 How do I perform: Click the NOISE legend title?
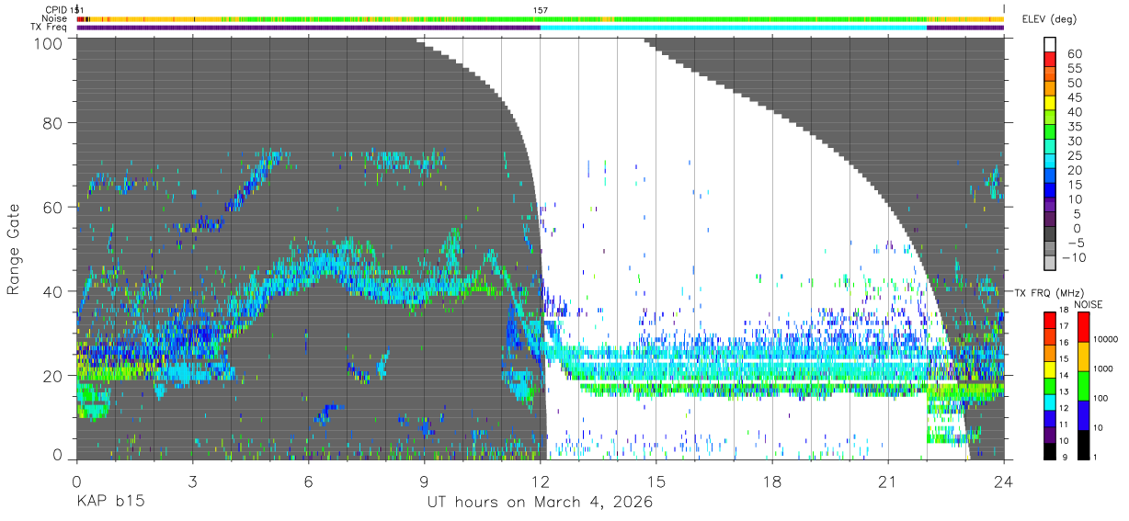tap(1089, 304)
